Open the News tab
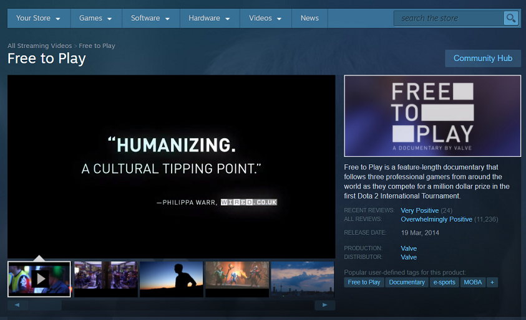526x320 pixels. pos(309,18)
